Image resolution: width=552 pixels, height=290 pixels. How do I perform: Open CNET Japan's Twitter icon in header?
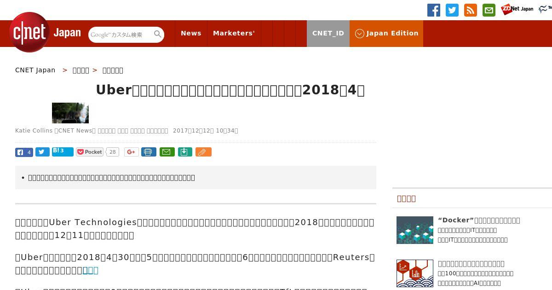[x=452, y=10]
